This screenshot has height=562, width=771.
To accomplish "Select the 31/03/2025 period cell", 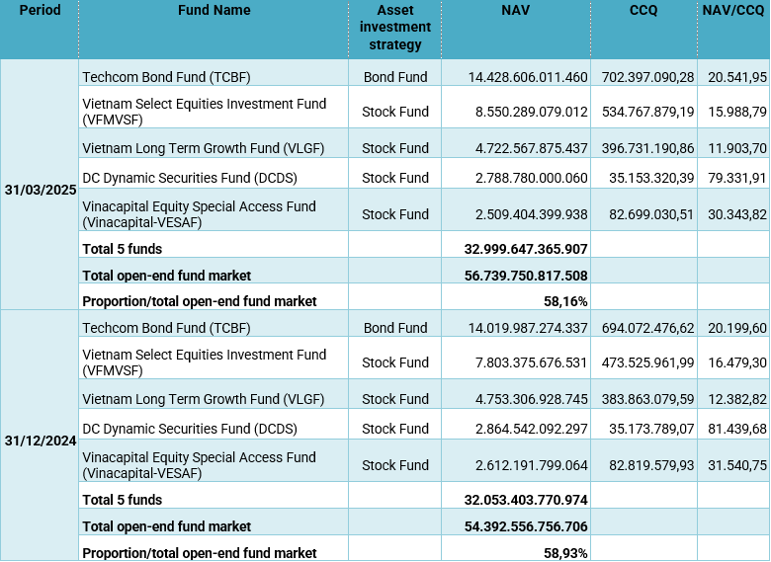I will coord(40,189).
